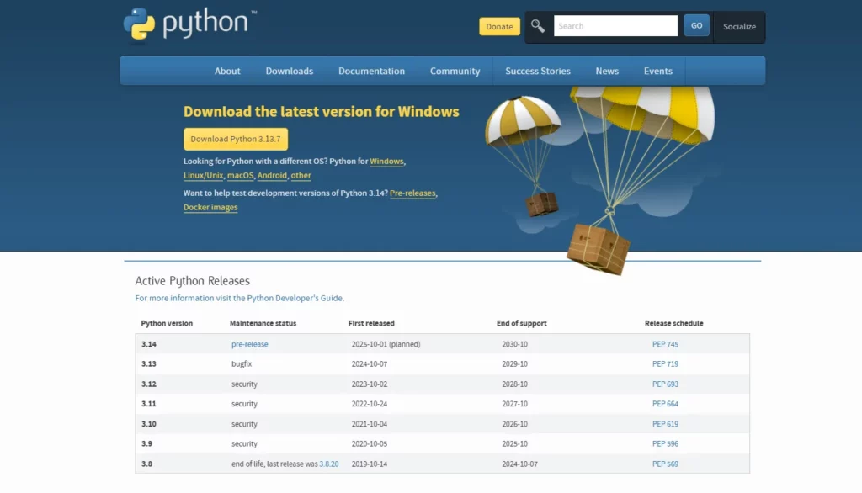
Task: Follow the macOS link
Action: pos(240,175)
